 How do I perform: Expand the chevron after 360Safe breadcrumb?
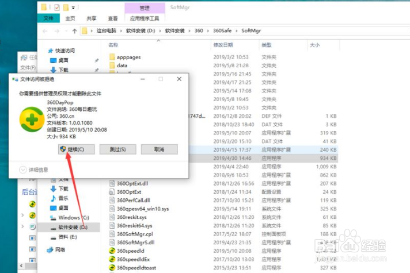[x=236, y=31]
